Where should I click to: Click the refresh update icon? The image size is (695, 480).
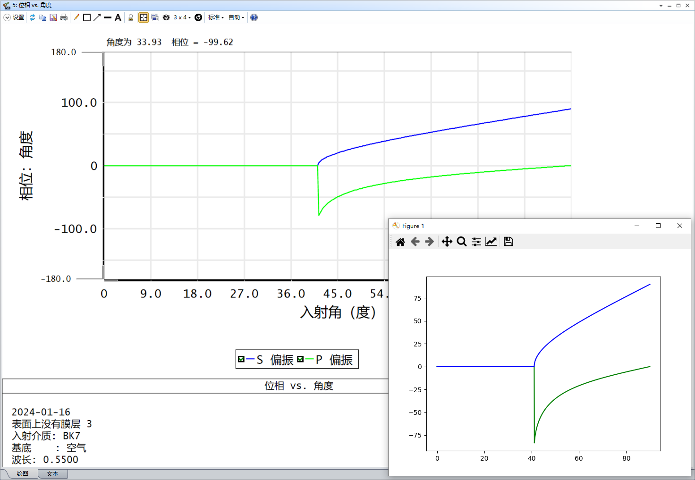tap(32, 17)
